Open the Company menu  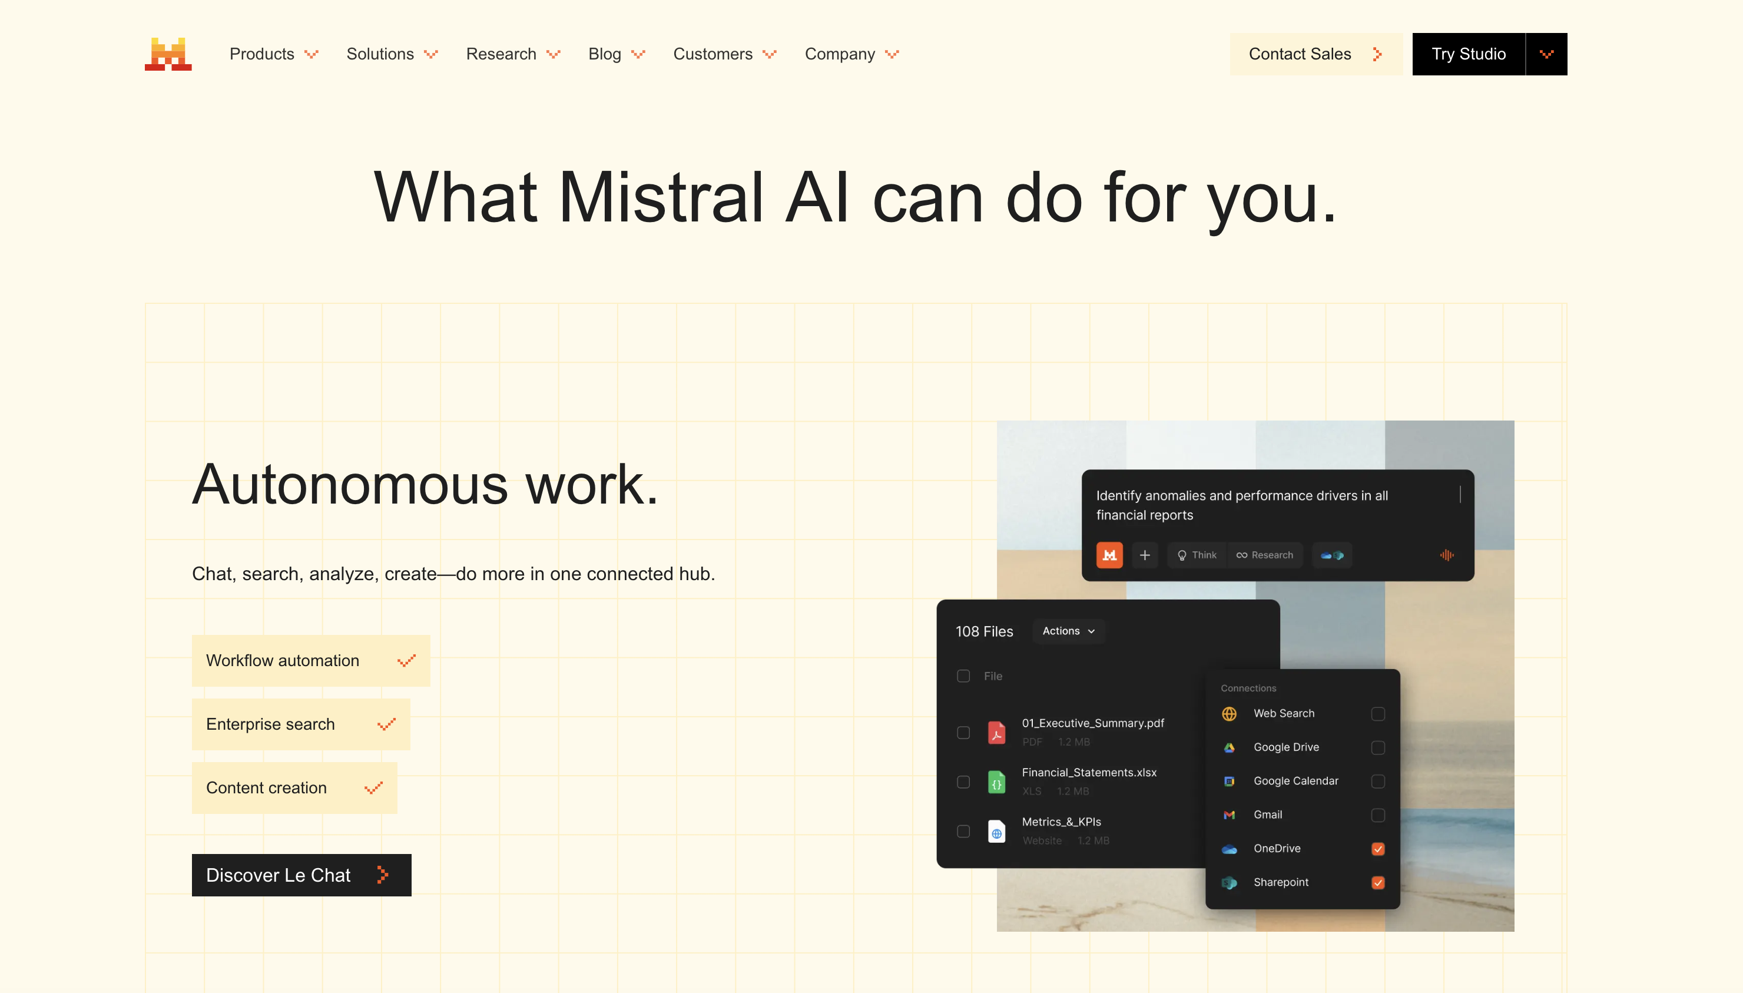pos(851,54)
